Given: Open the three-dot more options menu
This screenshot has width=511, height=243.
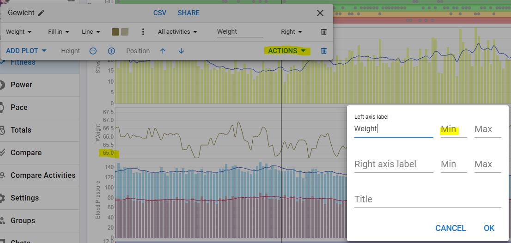Looking at the screenshot, I should tap(143, 32).
